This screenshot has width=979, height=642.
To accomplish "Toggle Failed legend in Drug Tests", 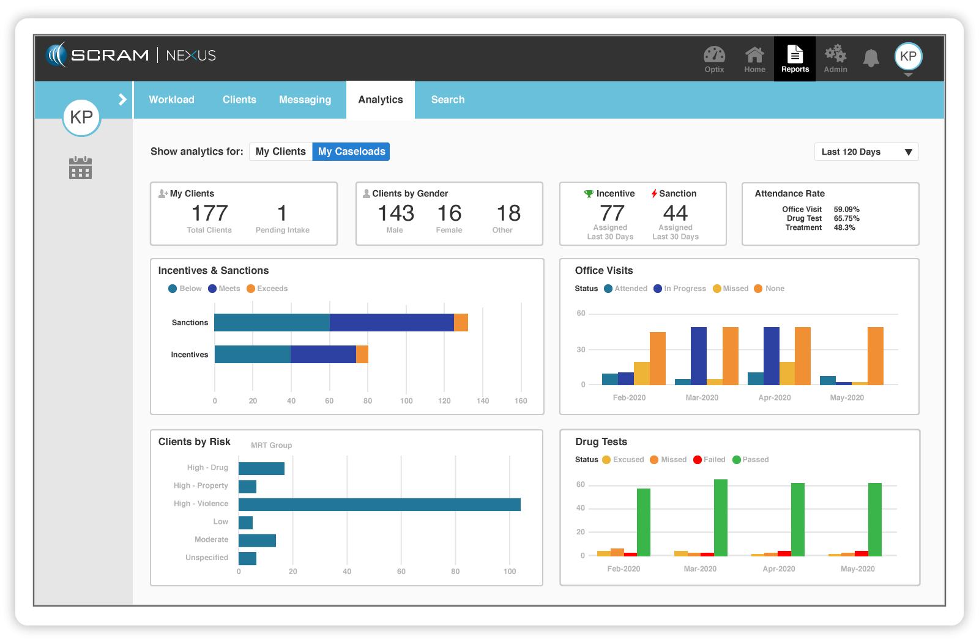I will tap(709, 460).
